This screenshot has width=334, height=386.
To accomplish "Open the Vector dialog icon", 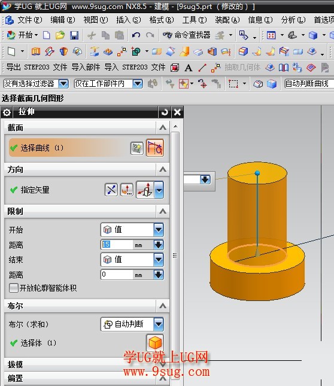I will 127,190.
